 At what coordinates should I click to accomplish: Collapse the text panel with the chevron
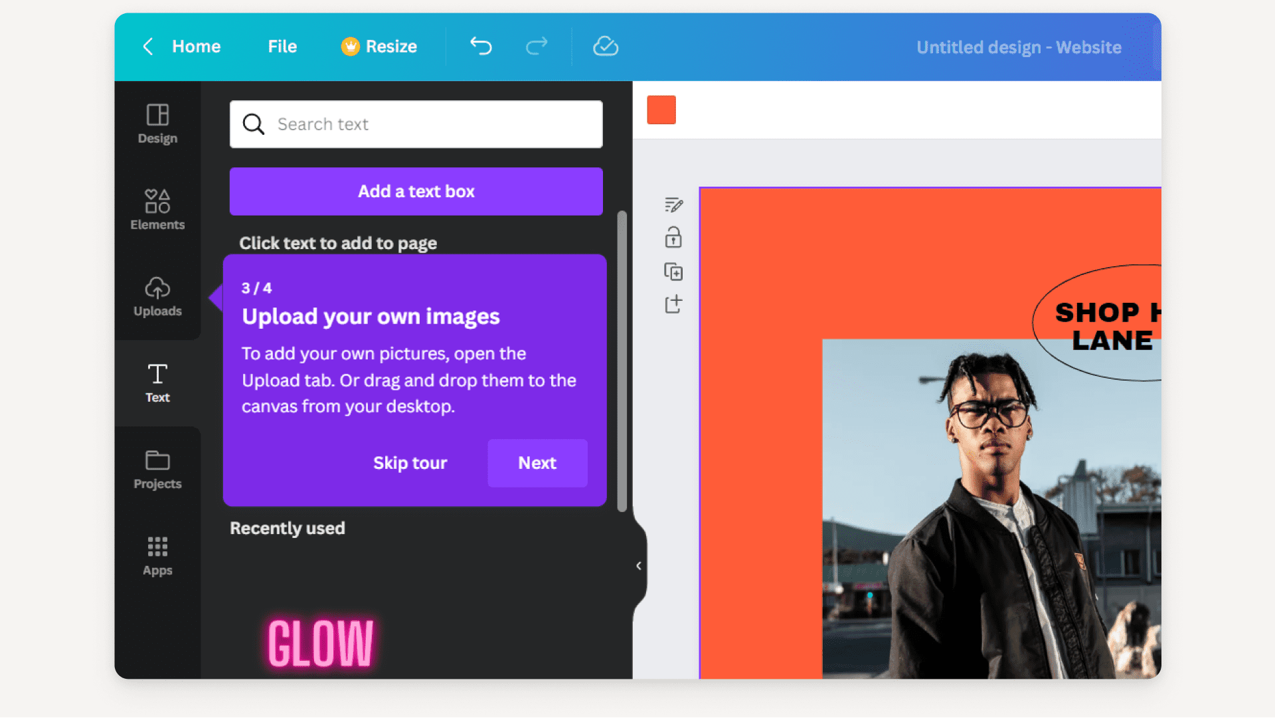638,565
